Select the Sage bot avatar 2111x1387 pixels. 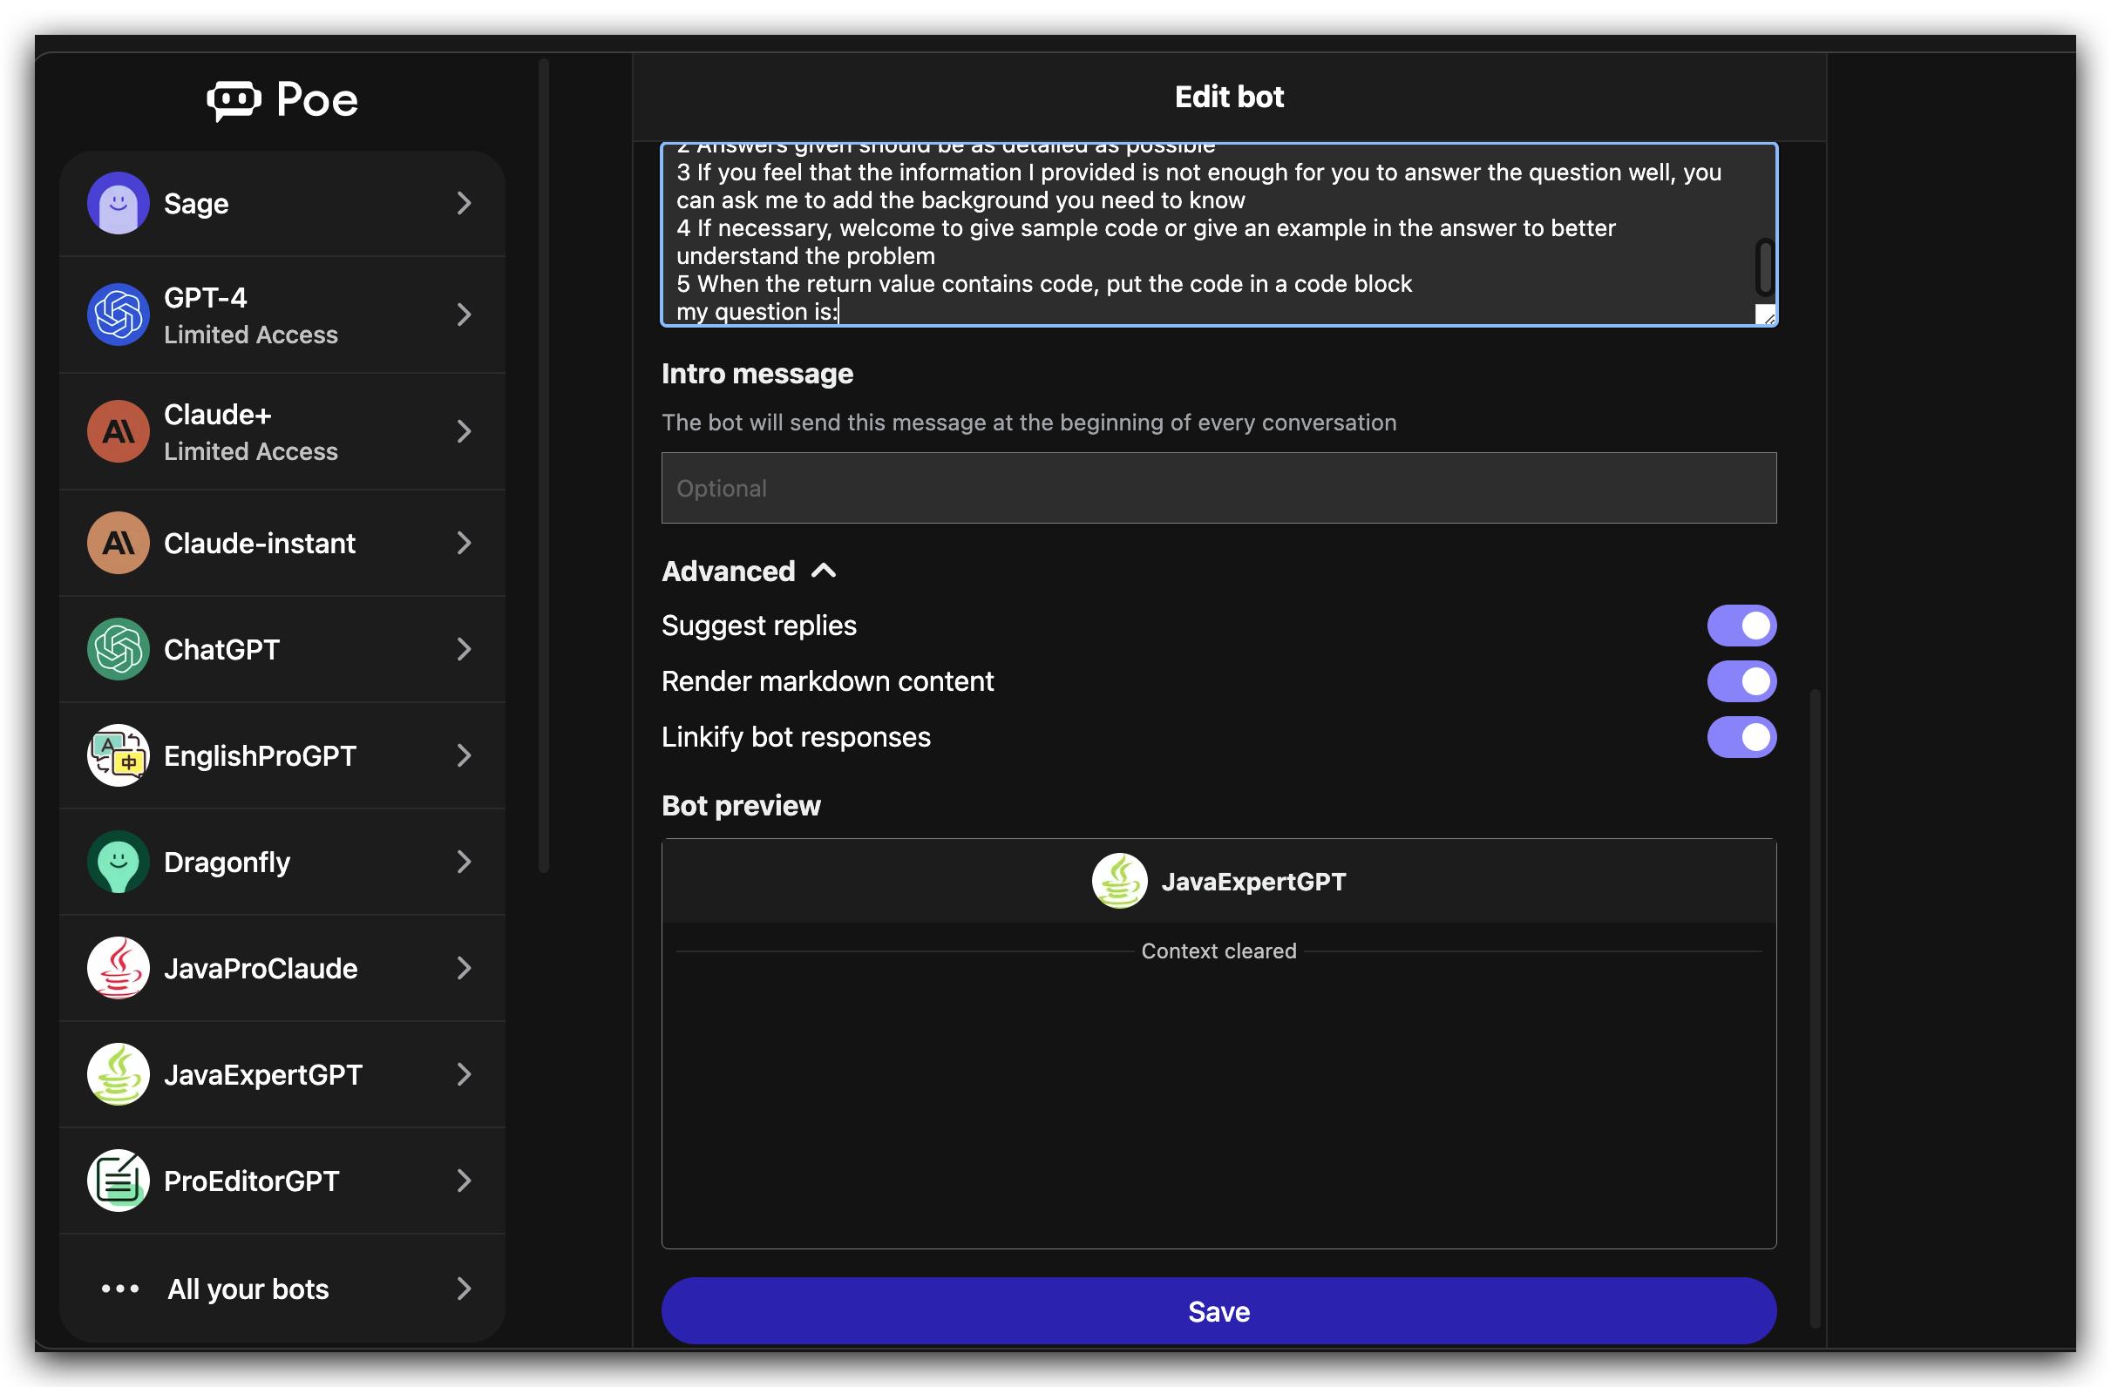tap(118, 203)
